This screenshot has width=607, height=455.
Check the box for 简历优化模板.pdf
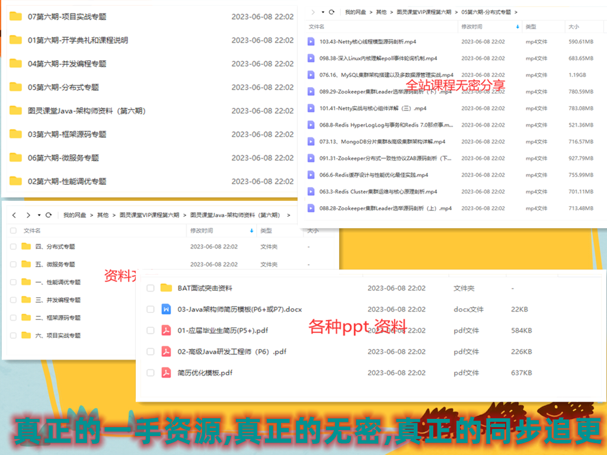151,373
